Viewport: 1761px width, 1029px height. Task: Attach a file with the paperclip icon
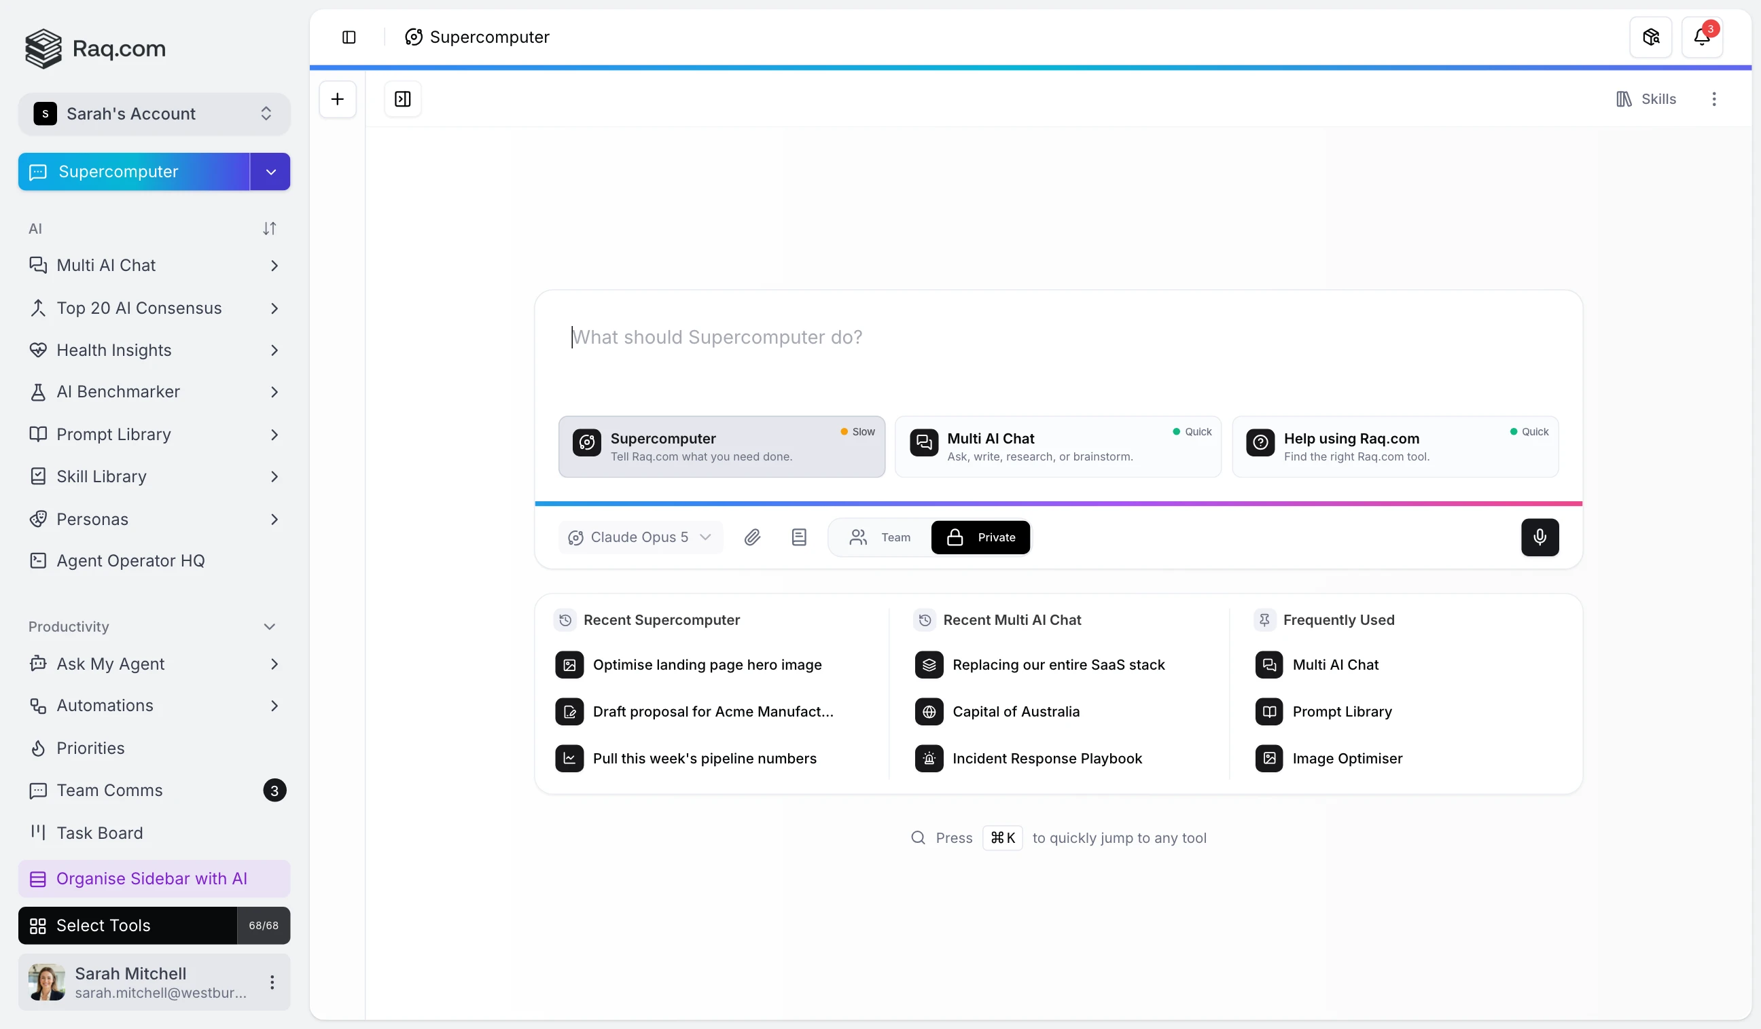point(752,537)
